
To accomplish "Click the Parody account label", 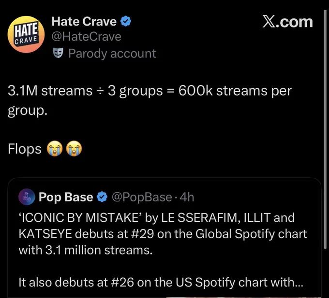I will (x=112, y=54).
